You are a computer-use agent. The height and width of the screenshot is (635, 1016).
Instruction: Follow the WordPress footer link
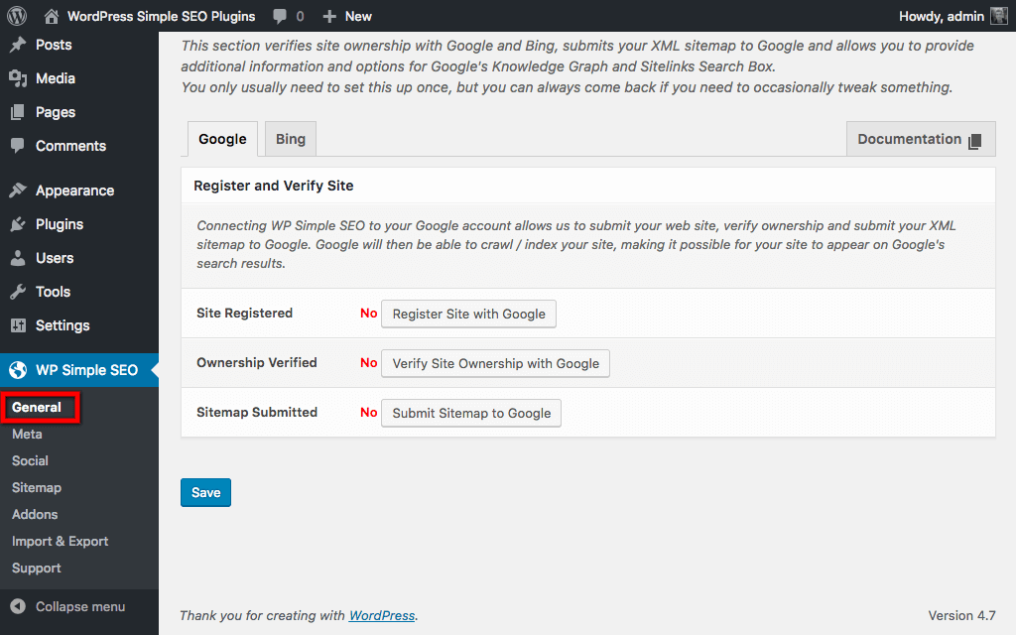pyautogui.click(x=382, y=615)
